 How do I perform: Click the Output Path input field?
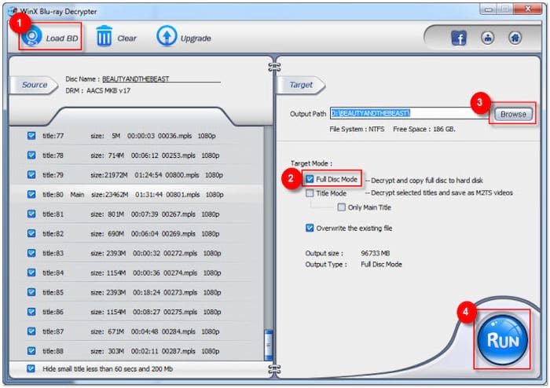pos(409,113)
